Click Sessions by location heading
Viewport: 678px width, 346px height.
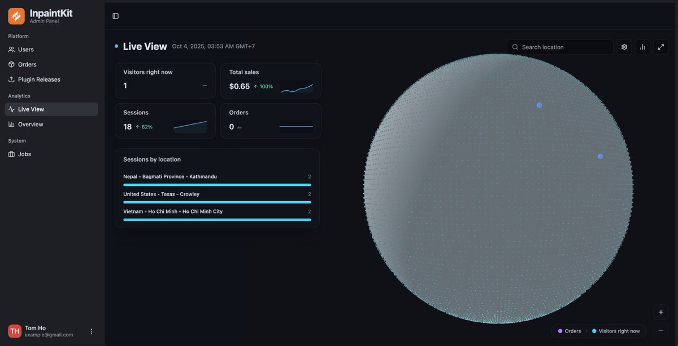click(152, 159)
